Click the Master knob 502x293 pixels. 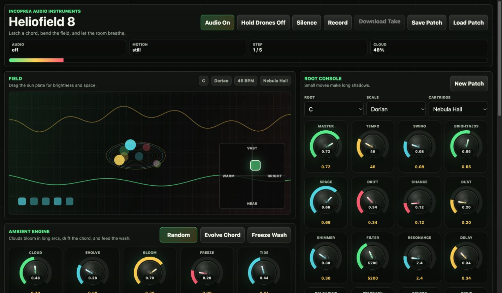coord(326,146)
